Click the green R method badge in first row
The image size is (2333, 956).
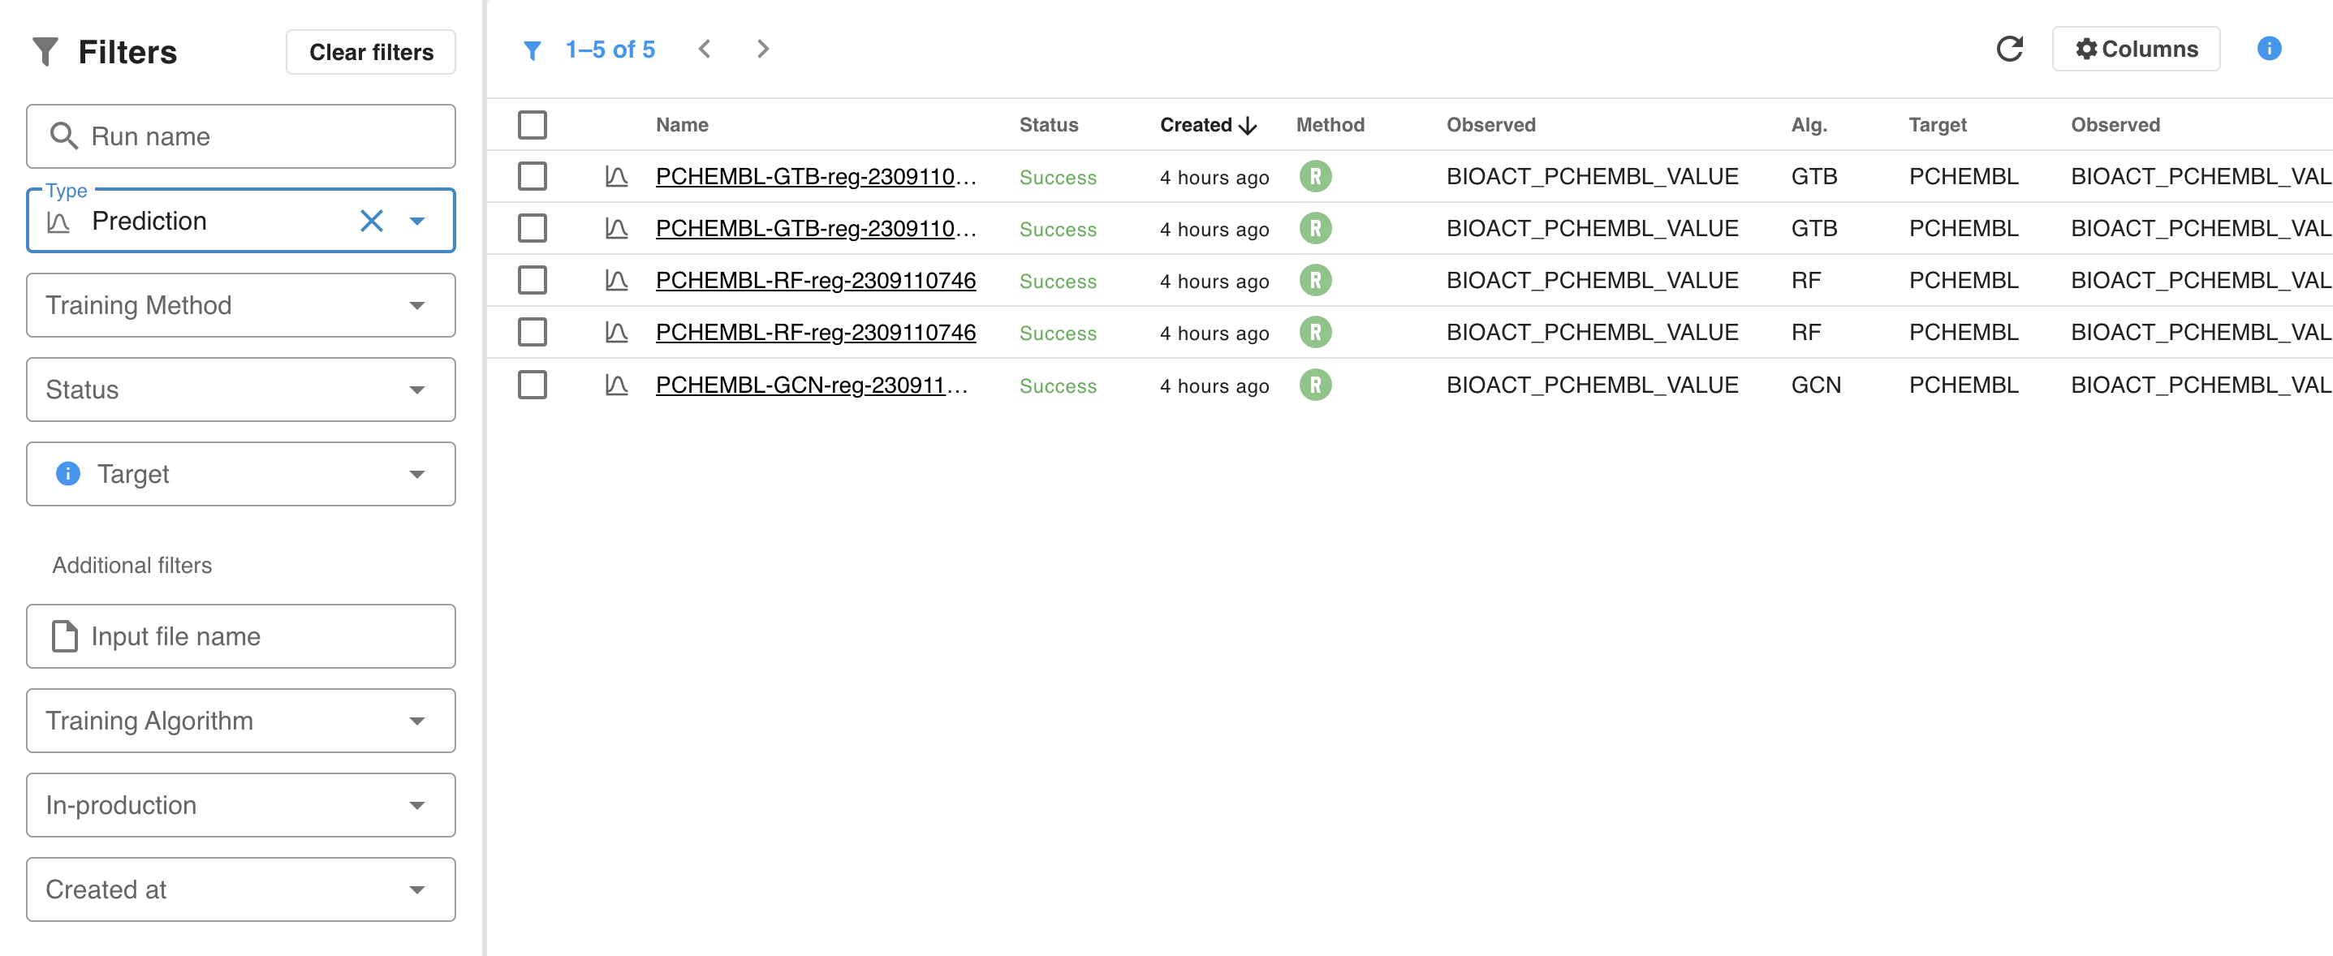(x=1314, y=177)
